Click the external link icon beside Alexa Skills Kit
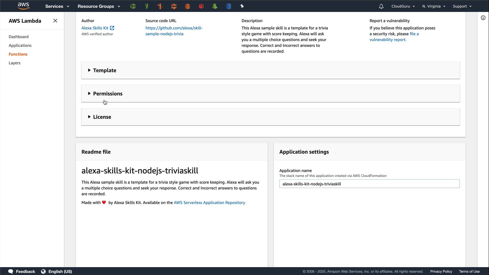Screen dimensions: 489x275 point(112,28)
